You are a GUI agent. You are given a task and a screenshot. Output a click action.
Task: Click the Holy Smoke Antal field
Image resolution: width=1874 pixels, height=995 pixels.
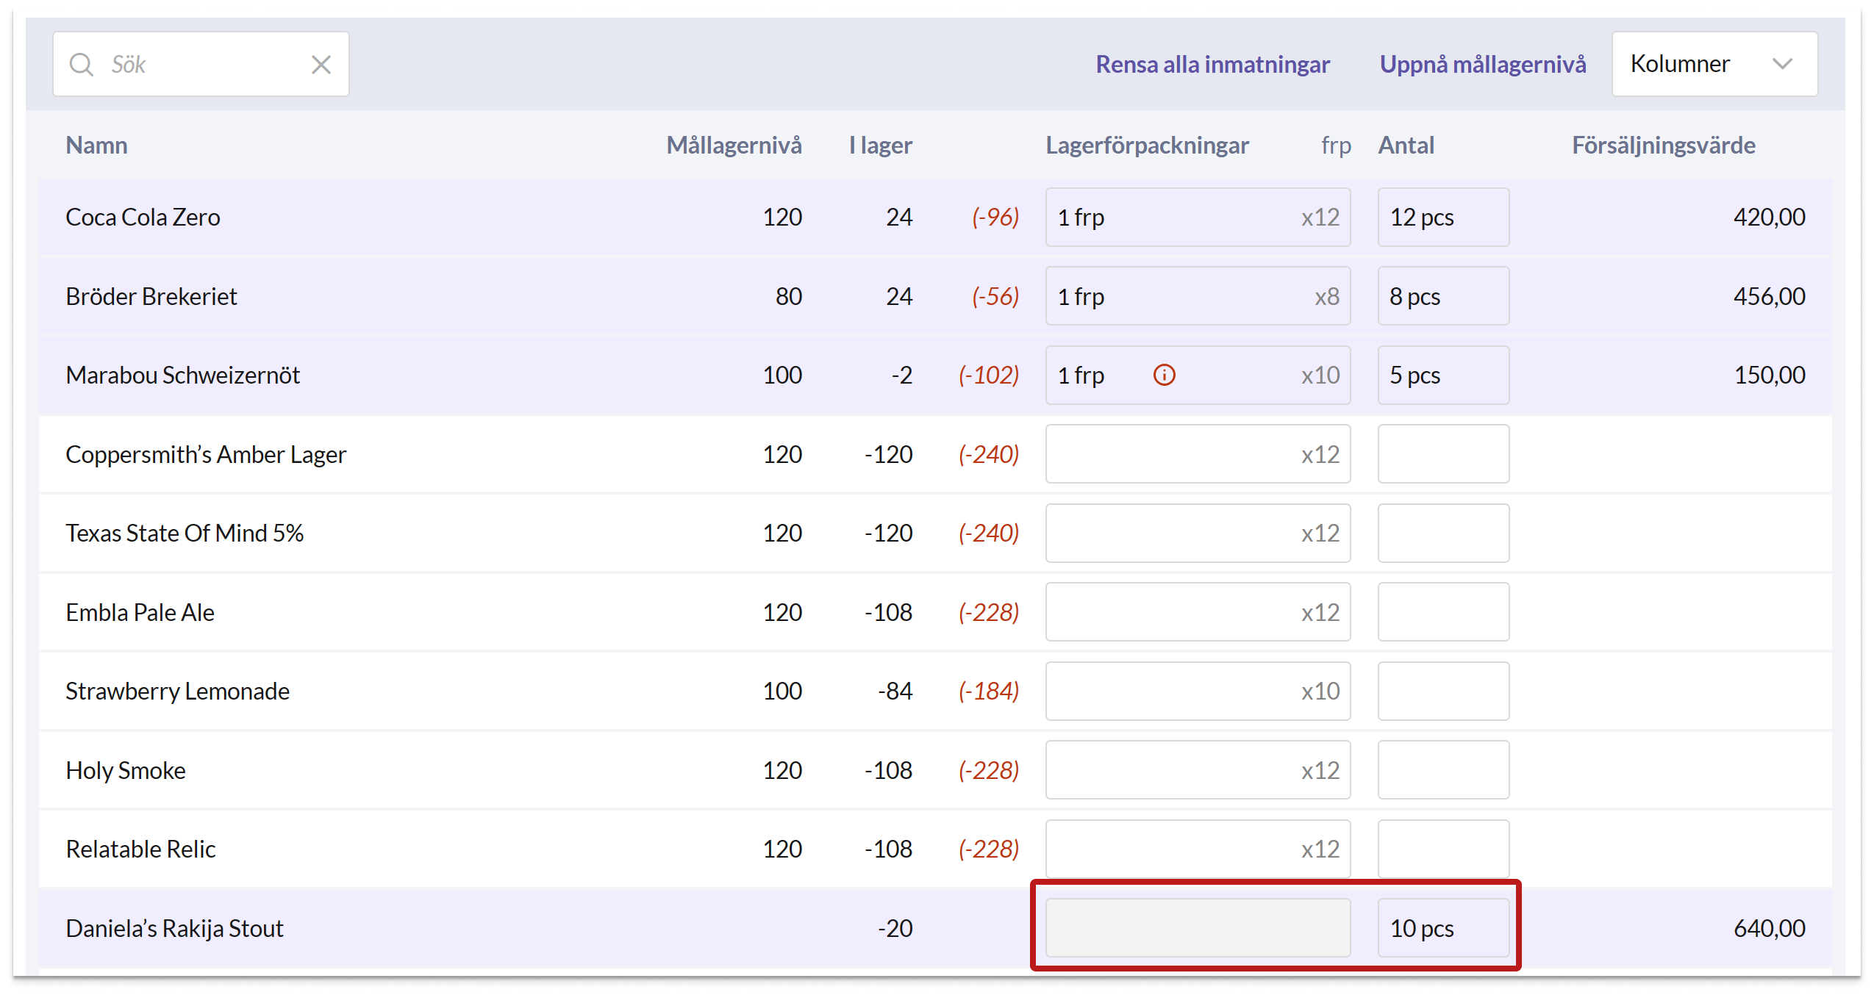click(x=1443, y=770)
